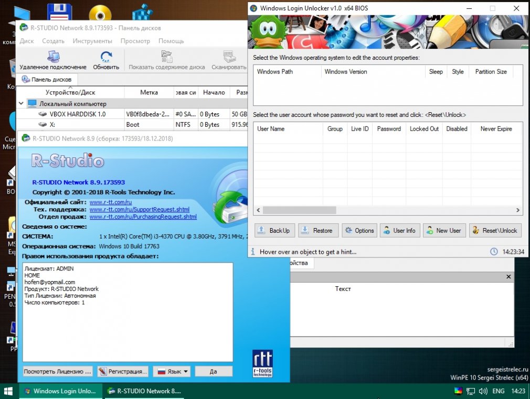Open the Language (Язык) dropdown
The image size is (530, 399).
pos(172,371)
